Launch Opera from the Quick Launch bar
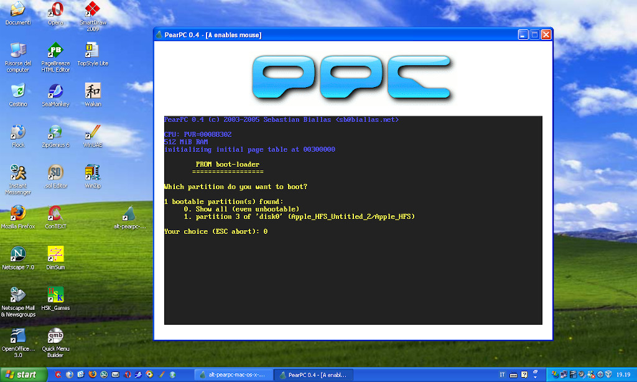The width and height of the screenshot is (637, 382). [x=128, y=375]
